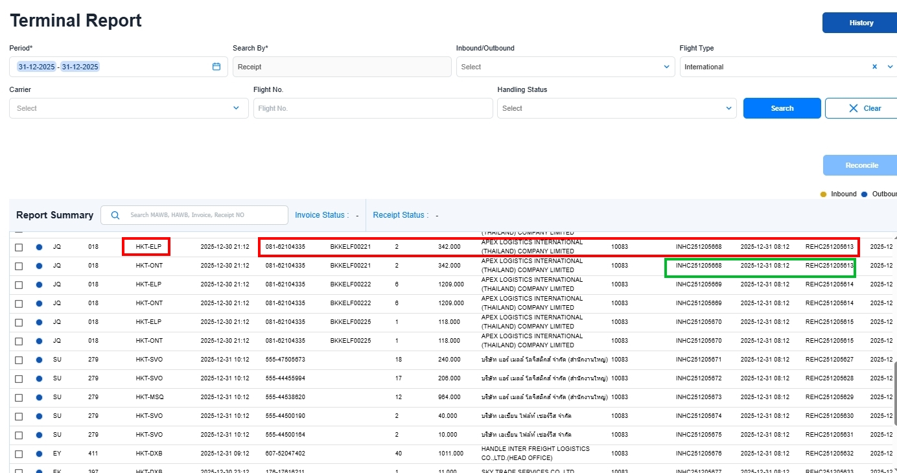Click the Invoice Status filter label
Viewport: 897px width, 473px height.
coord(321,215)
